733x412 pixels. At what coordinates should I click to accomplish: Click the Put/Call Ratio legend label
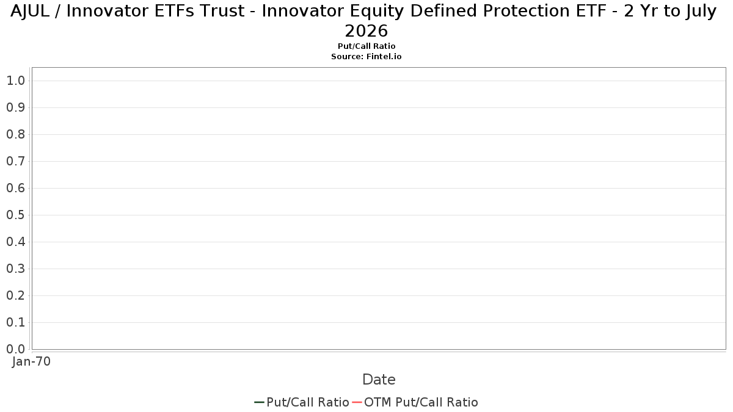coord(308,402)
